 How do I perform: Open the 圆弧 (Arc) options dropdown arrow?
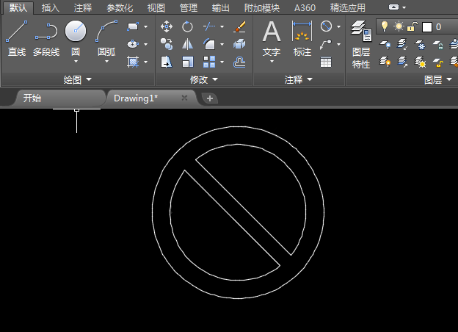pos(106,62)
